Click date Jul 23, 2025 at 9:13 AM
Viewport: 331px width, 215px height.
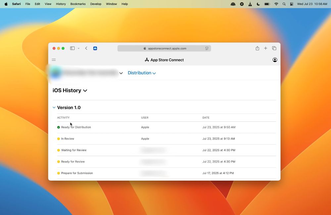(x=218, y=139)
